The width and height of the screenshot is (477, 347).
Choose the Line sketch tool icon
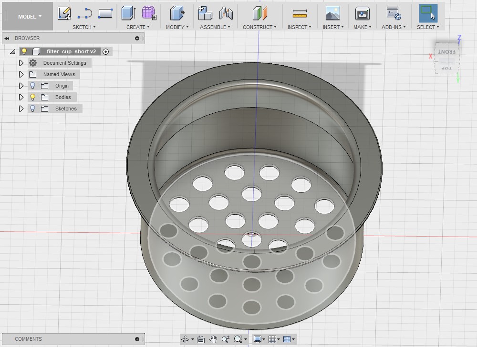(84, 13)
